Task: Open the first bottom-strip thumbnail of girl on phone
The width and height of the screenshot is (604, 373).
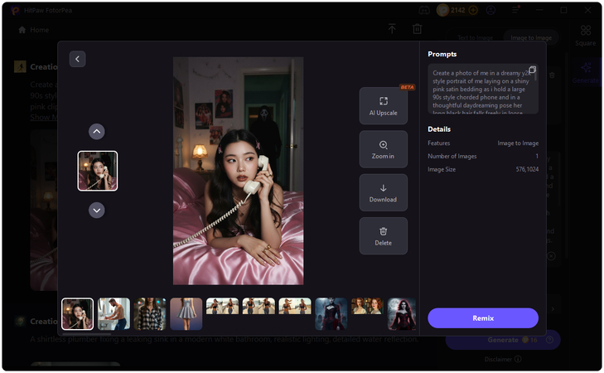Action: click(77, 314)
